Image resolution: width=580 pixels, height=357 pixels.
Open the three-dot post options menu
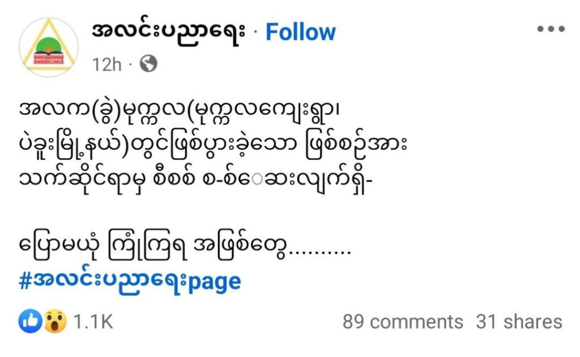[550, 29]
